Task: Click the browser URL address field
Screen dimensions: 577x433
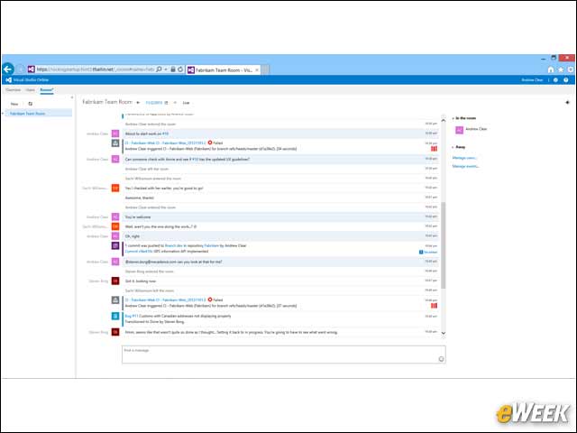Action: (x=95, y=69)
